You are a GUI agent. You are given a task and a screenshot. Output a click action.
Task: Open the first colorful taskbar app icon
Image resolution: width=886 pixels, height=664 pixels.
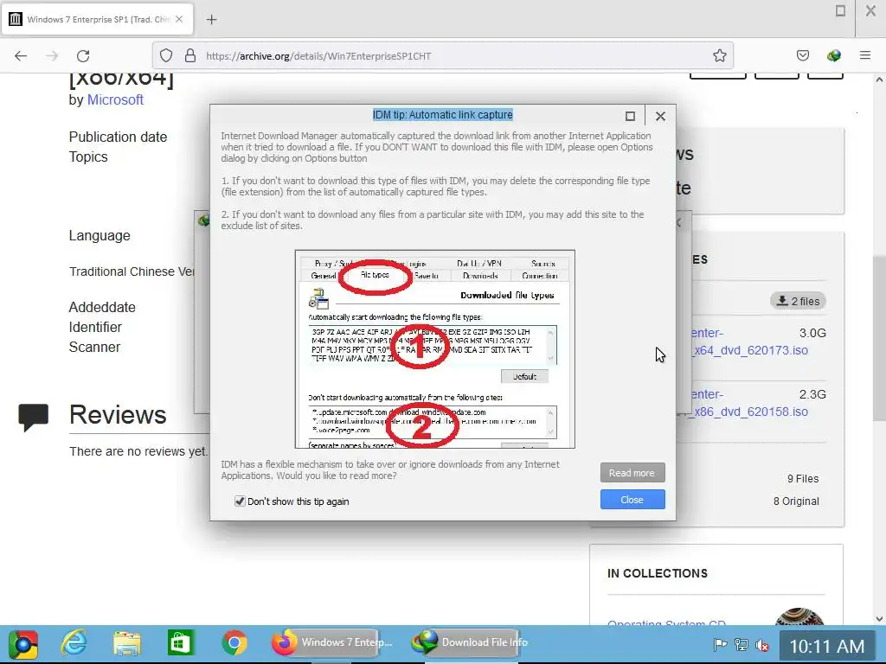(23, 644)
